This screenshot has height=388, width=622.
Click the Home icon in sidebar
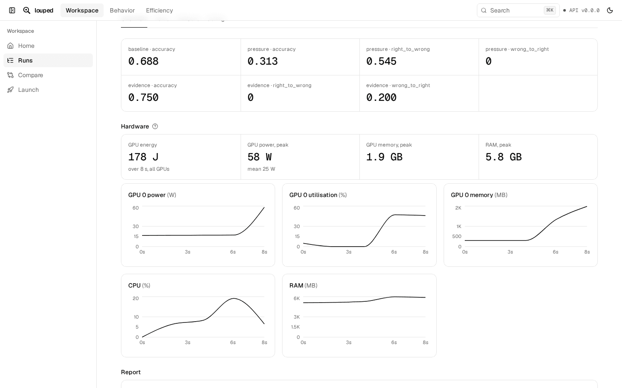(10, 46)
